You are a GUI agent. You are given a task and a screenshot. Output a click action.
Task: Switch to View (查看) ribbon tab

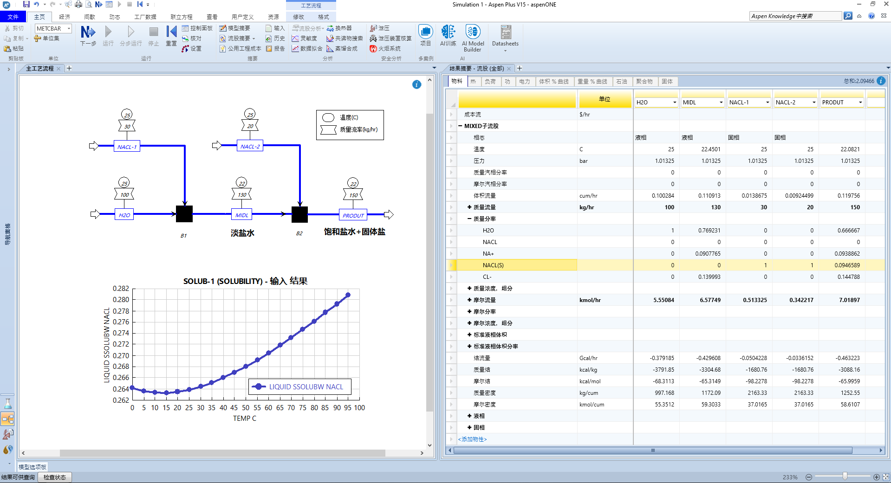tap(212, 17)
